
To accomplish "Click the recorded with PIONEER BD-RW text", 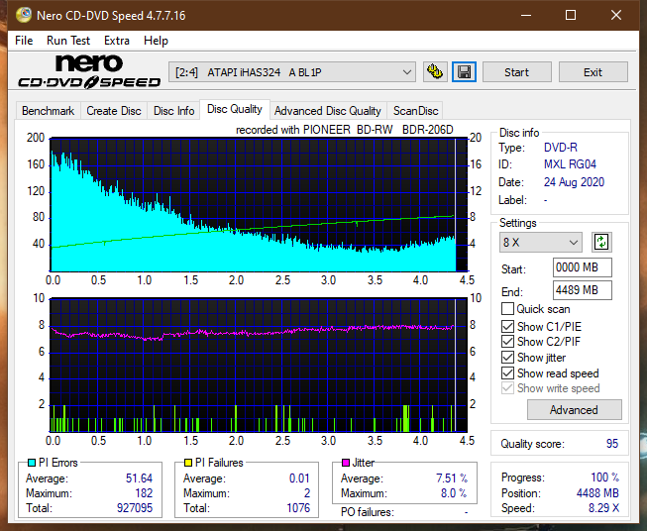I will (345, 130).
